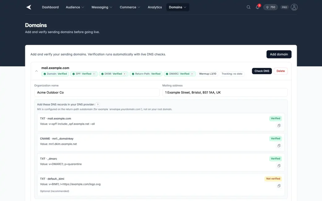Screen dimensions: 322x201
Task: Click the 'mail.example.com' domain heading
Action: [55, 68]
